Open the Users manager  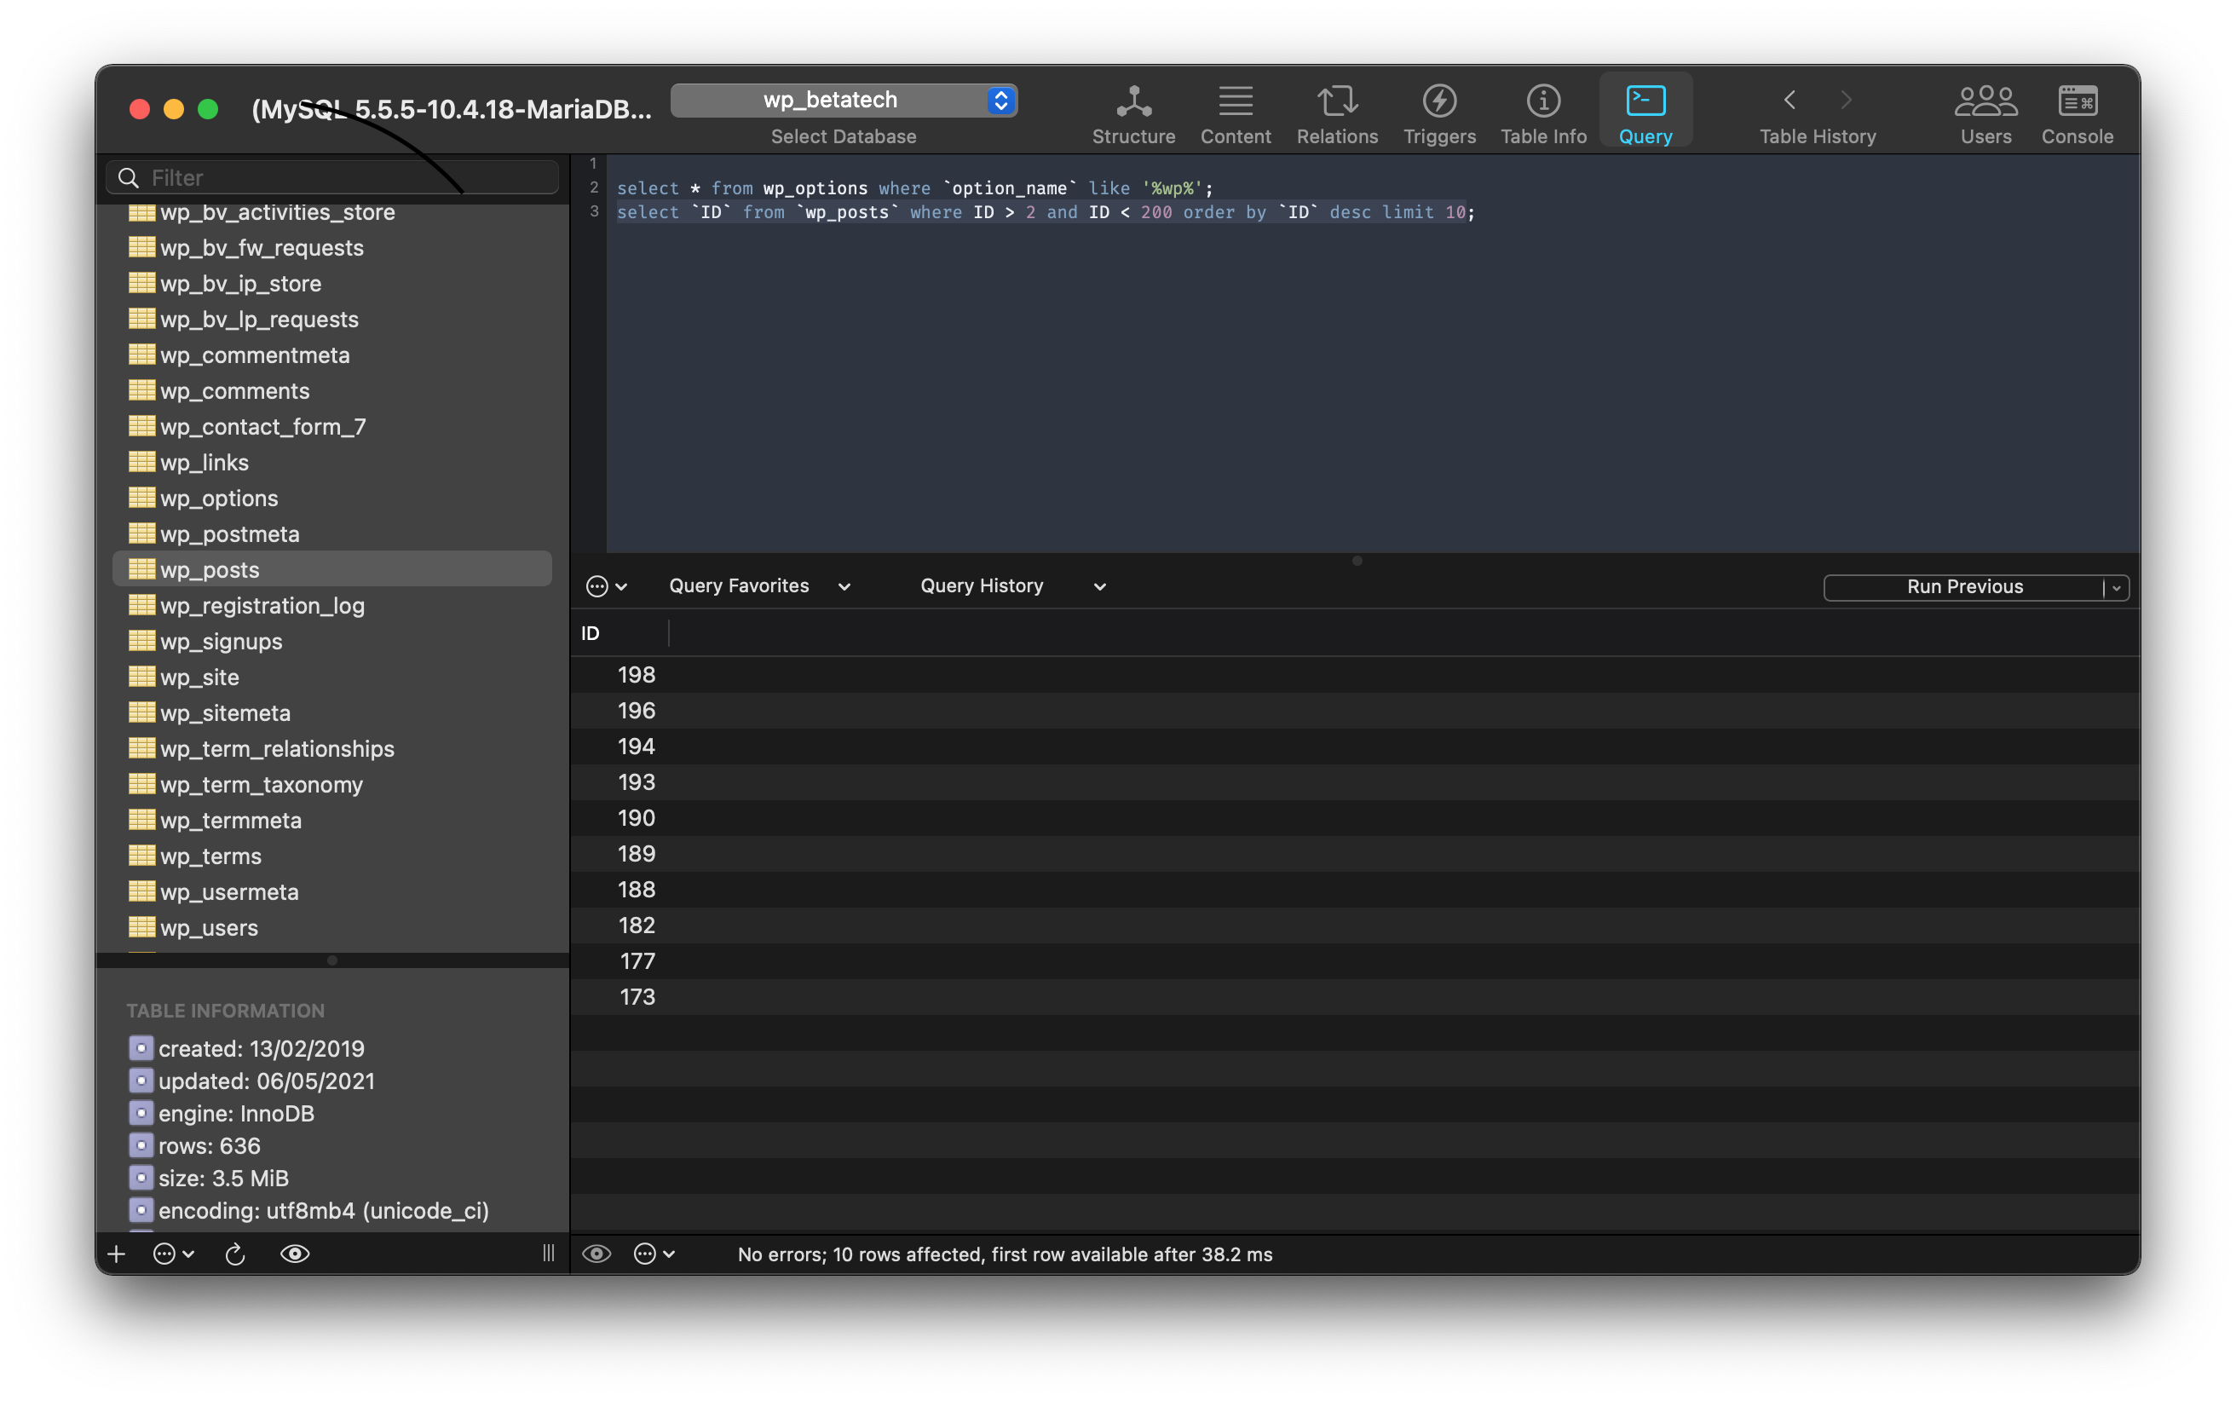(1984, 111)
